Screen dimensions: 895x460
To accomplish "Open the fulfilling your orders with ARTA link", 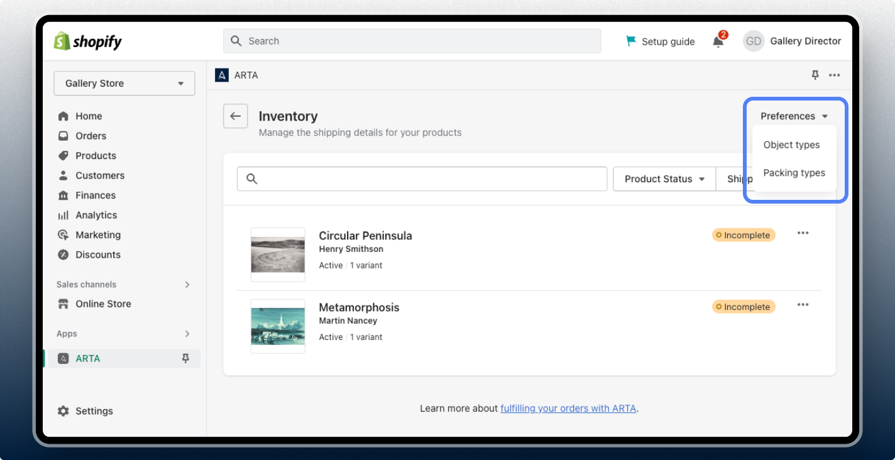I will tap(568, 408).
